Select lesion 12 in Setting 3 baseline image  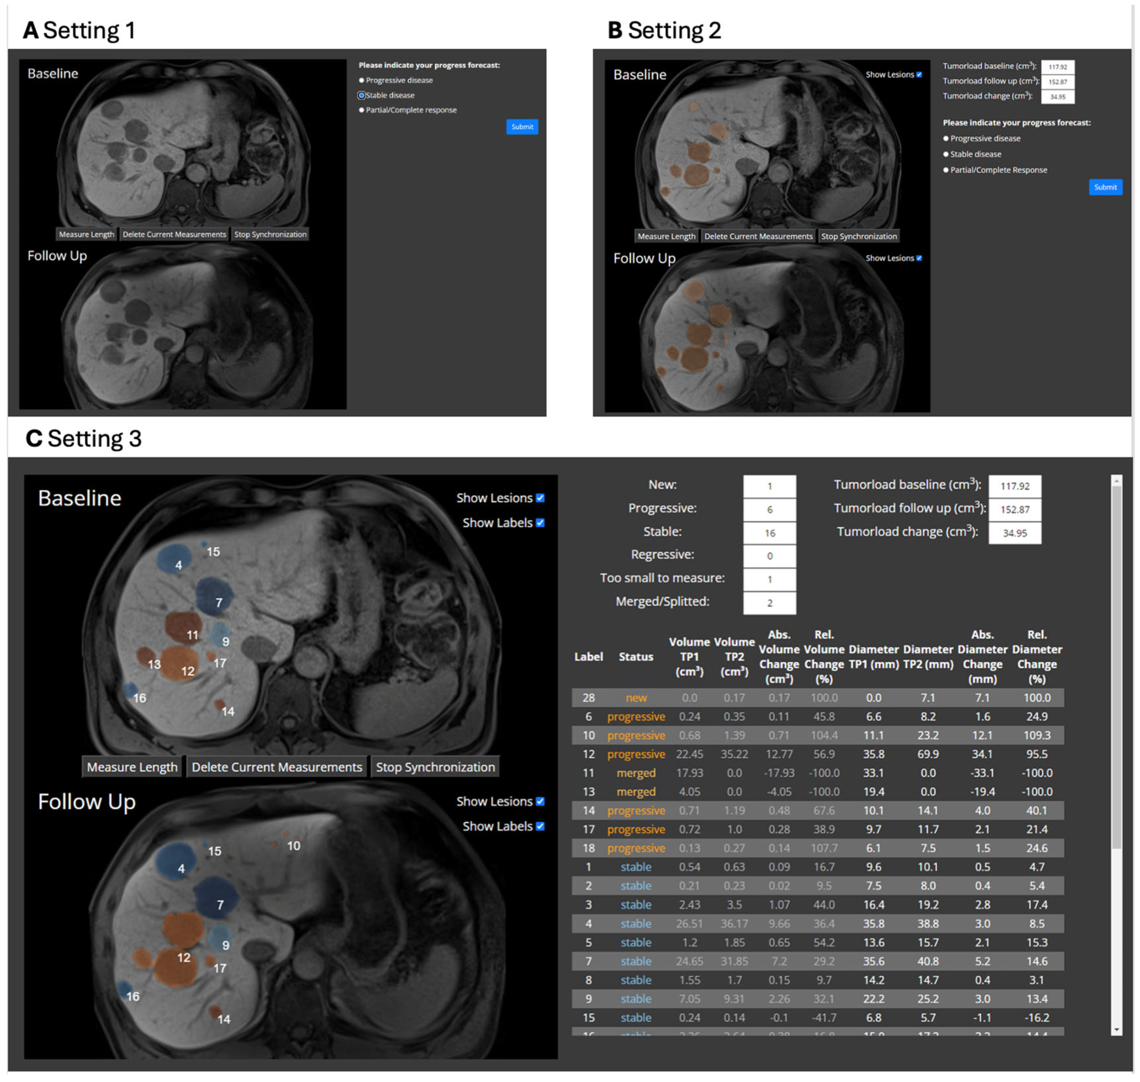click(180, 663)
